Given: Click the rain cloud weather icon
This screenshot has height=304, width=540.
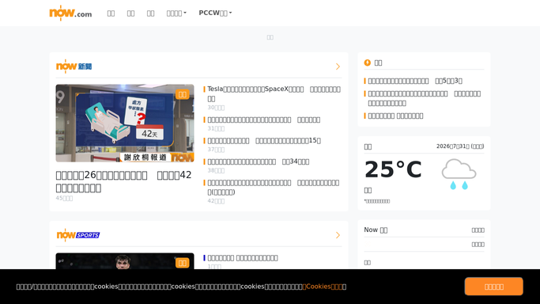Looking at the screenshot, I should [459, 174].
